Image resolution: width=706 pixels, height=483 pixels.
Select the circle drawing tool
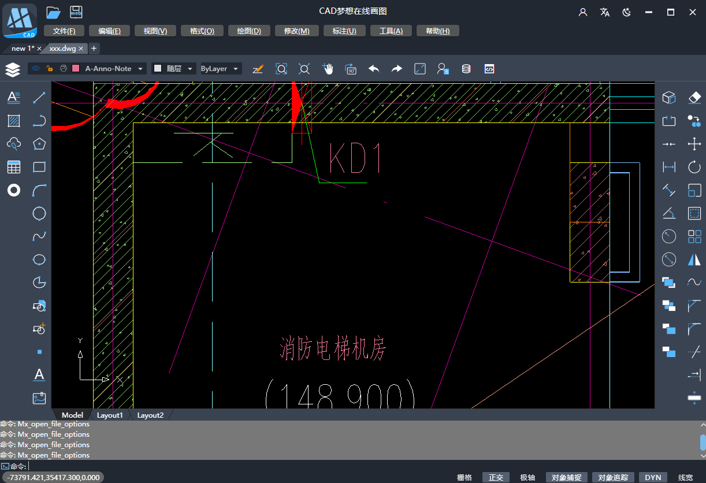[39, 213]
